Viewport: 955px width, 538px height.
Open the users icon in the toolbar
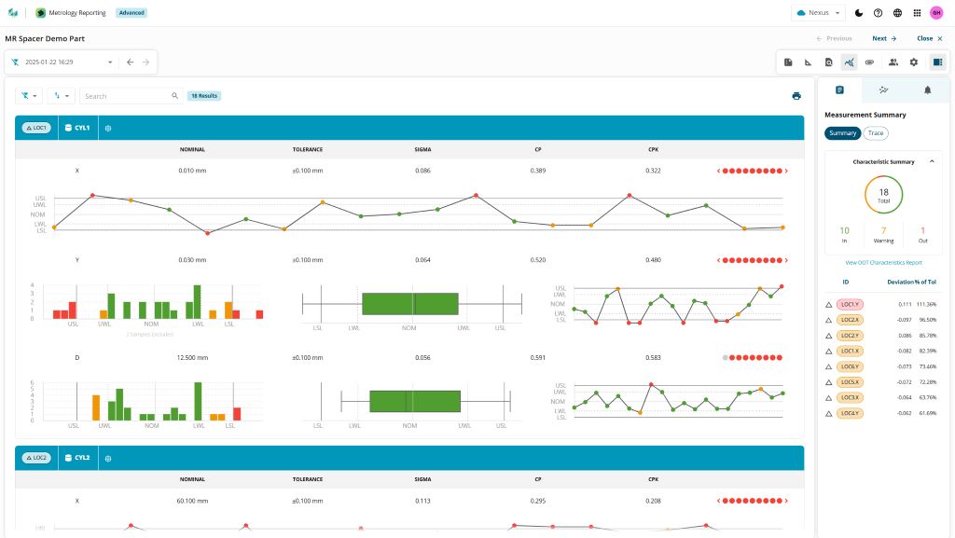tap(893, 62)
